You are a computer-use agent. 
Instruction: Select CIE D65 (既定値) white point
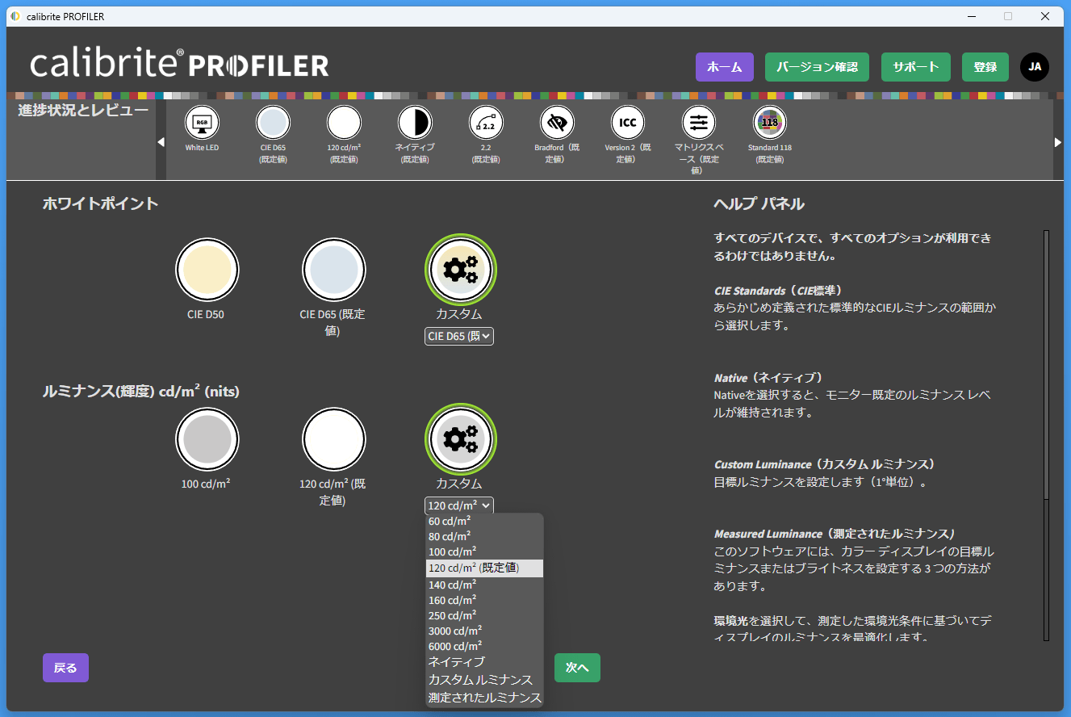333,270
